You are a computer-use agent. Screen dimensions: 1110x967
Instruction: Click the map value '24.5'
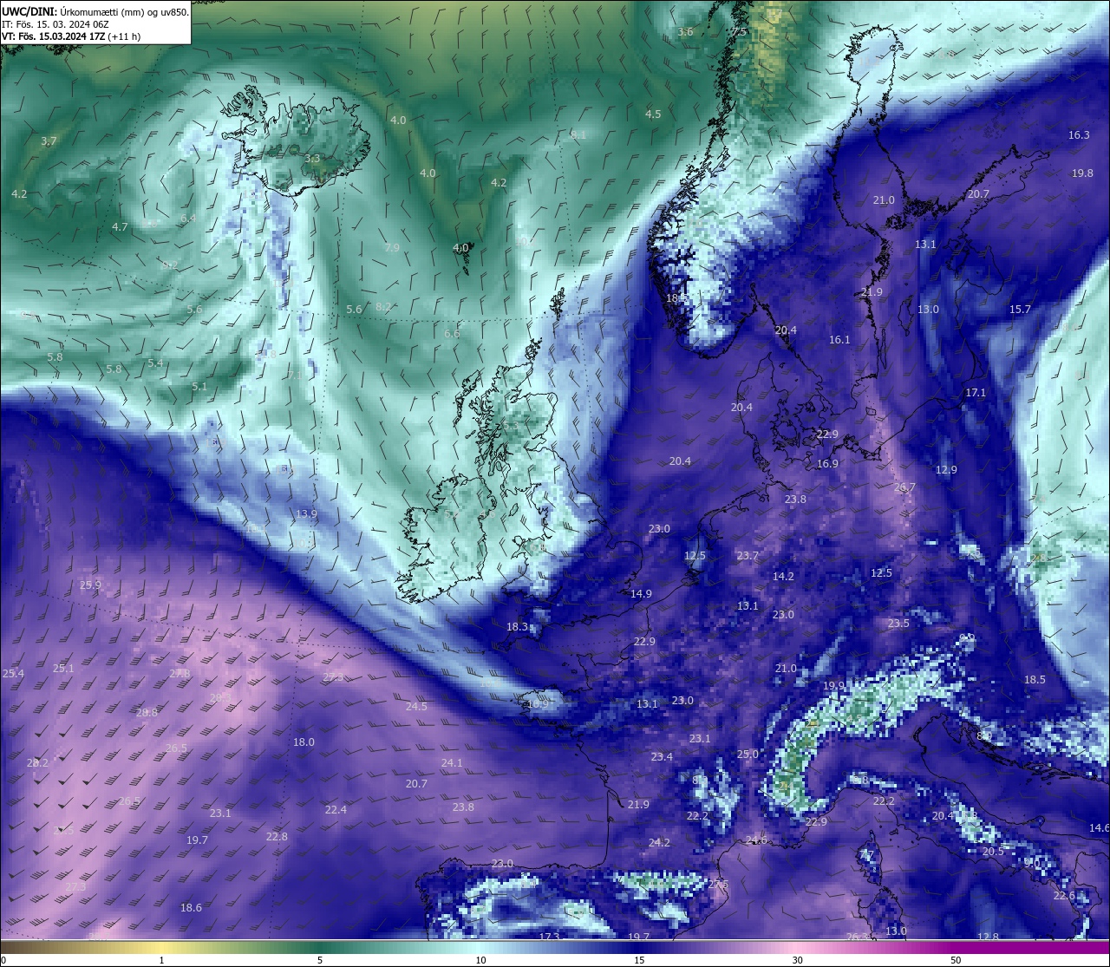click(x=416, y=707)
